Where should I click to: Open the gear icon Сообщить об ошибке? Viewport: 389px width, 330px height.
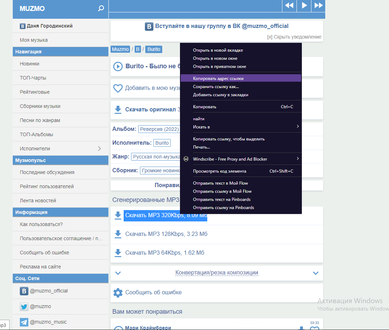[118, 293]
